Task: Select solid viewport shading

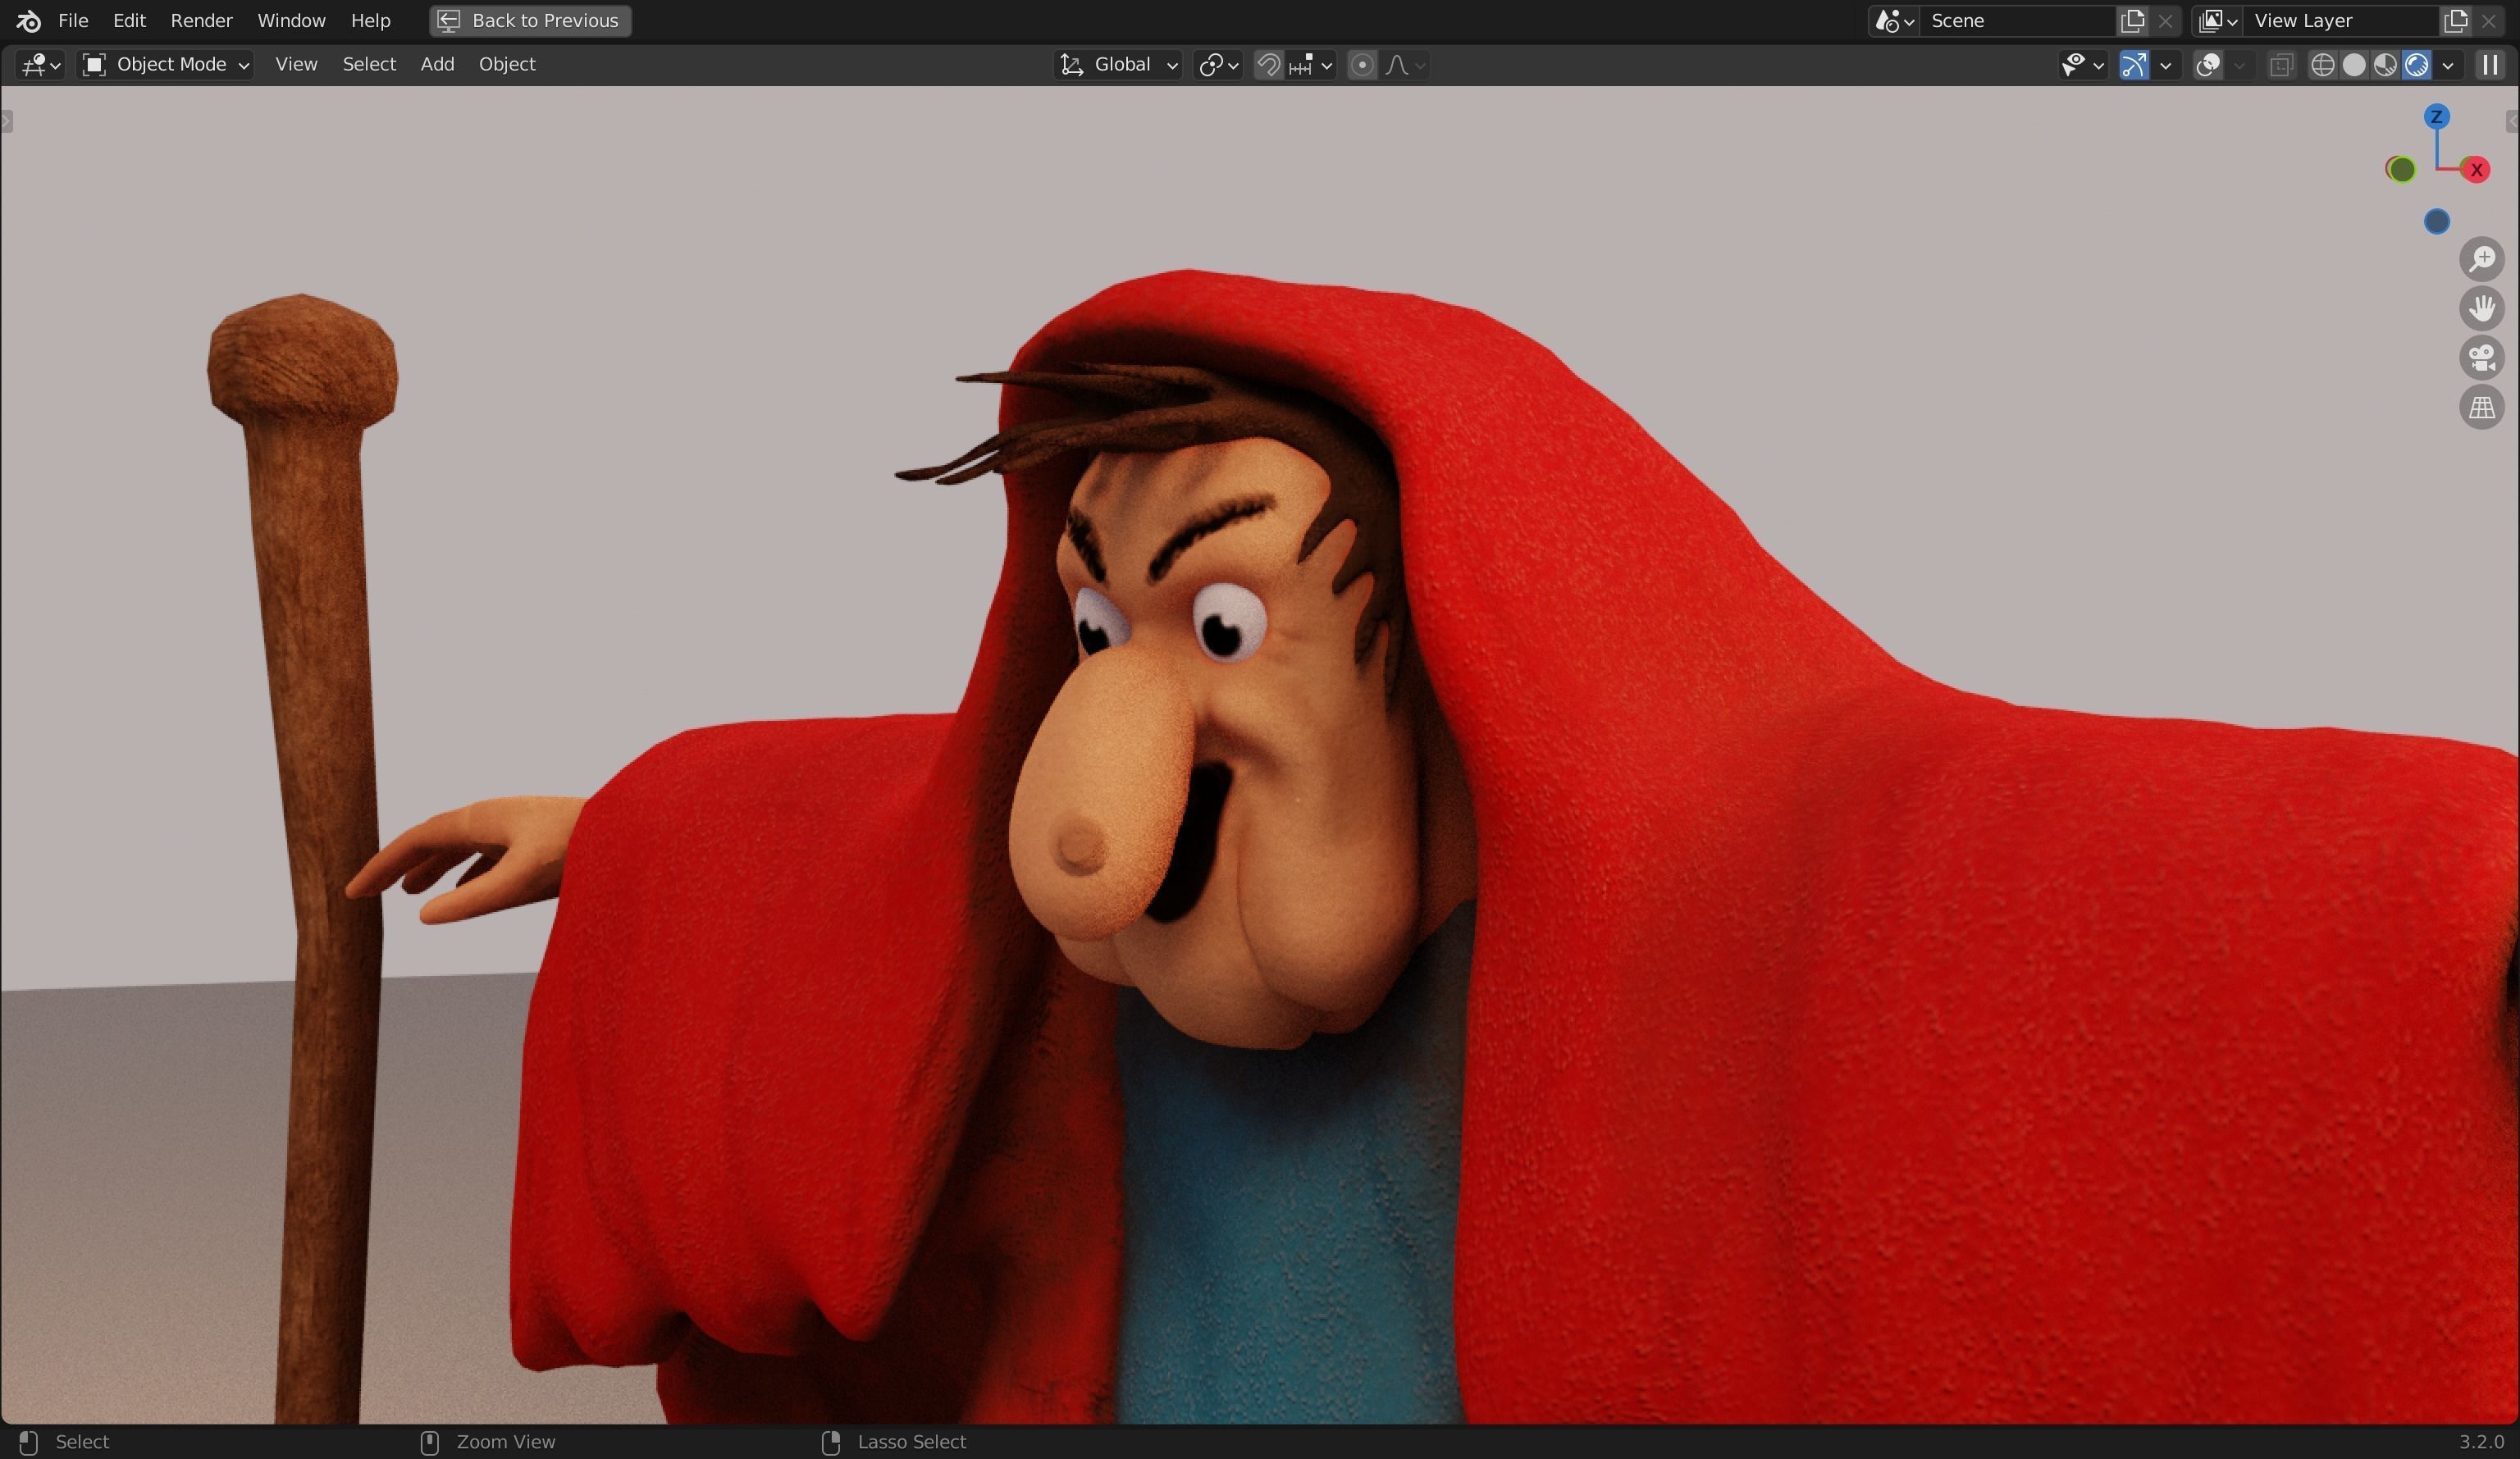Action: [x=2354, y=65]
